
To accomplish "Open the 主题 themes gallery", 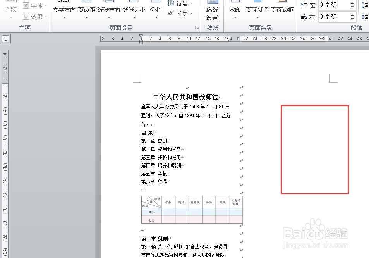I will (x=11, y=10).
